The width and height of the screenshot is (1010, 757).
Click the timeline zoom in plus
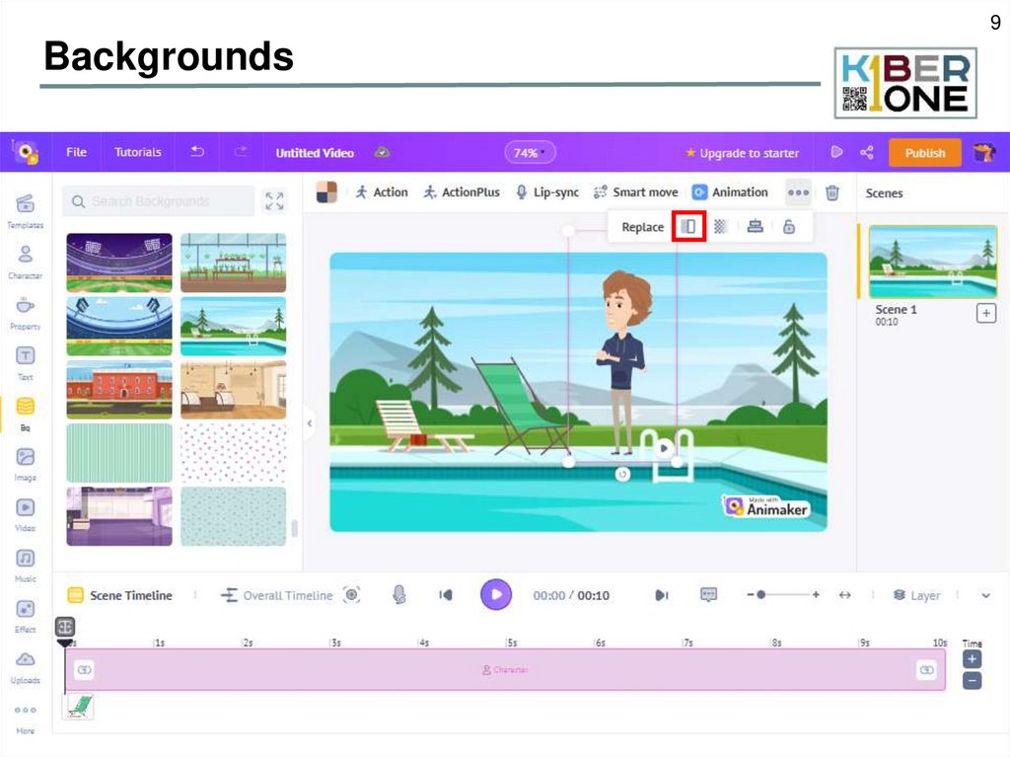[x=816, y=594]
